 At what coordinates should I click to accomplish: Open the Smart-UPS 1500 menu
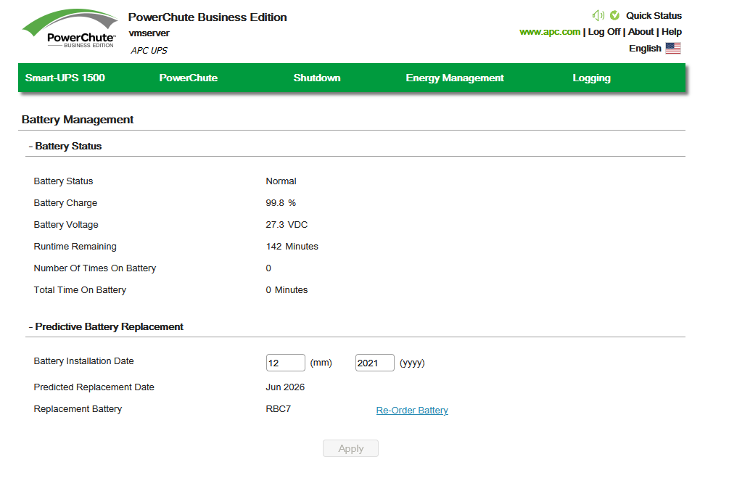click(65, 78)
